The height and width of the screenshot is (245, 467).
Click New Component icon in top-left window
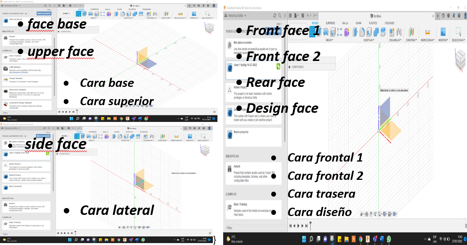[149, 14]
